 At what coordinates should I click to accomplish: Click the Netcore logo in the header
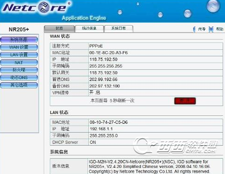[36, 7]
